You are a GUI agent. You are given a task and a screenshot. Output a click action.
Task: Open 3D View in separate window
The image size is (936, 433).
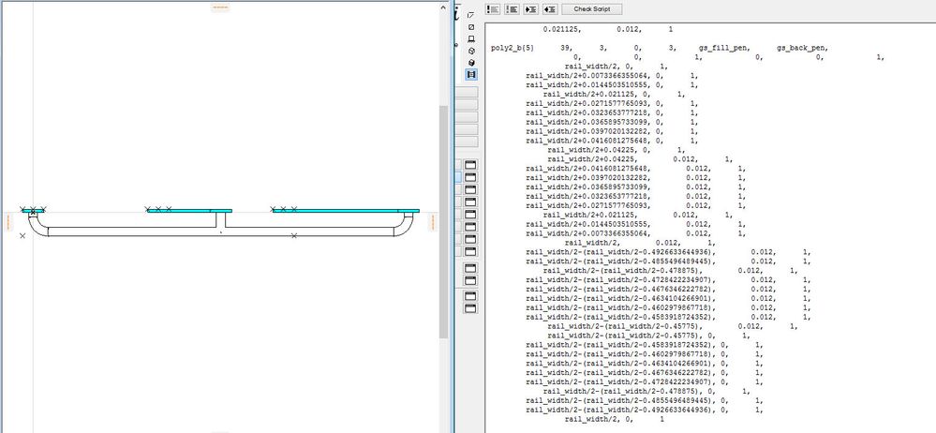(x=471, y=308)
